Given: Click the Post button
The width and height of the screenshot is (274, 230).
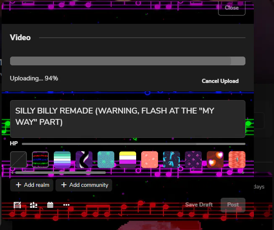Looking at the screenshot, I should coord(233,205).
